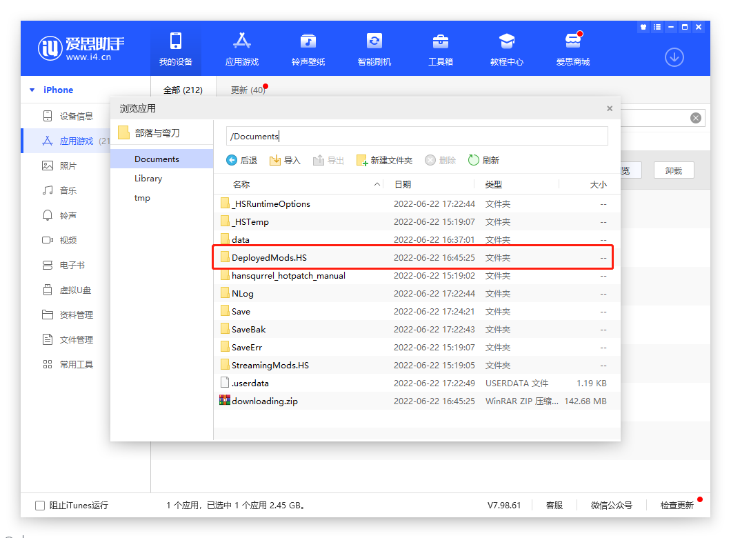
Task: Open the 我的设备 device tab icon
Action: pos(176,41)
